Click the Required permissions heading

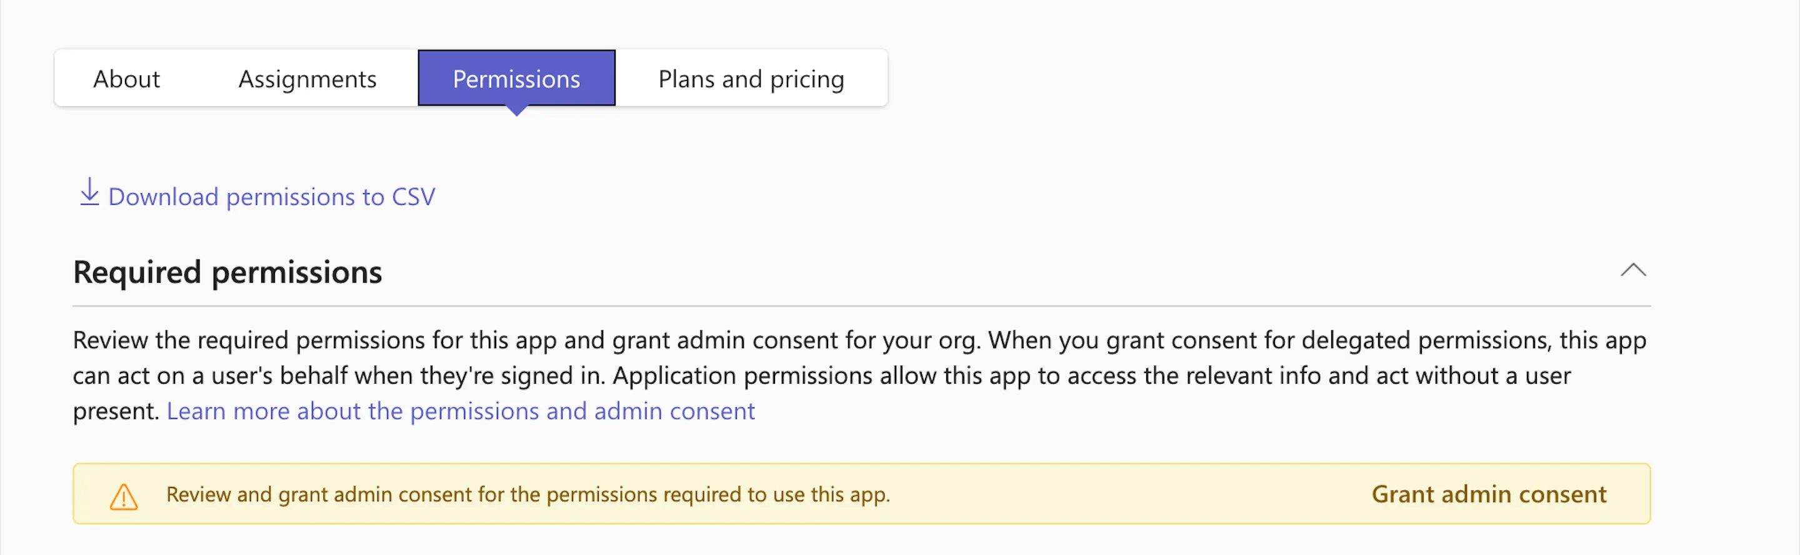227,272
